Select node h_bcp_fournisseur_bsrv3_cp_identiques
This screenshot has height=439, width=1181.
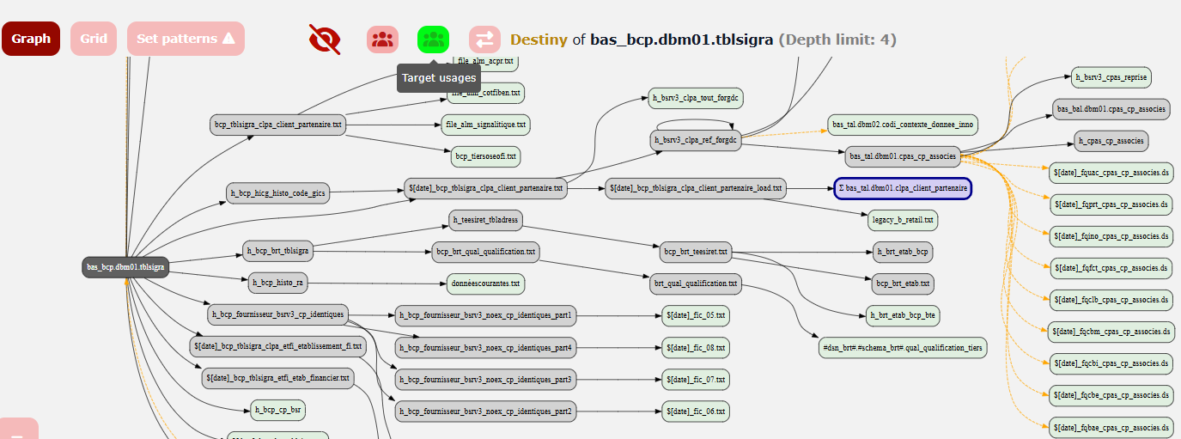(x=277, y=314)
